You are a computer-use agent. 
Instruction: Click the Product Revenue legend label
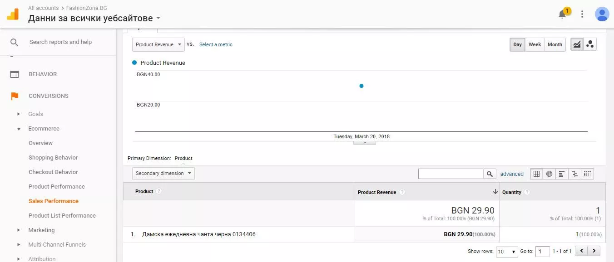click(163, 63)
